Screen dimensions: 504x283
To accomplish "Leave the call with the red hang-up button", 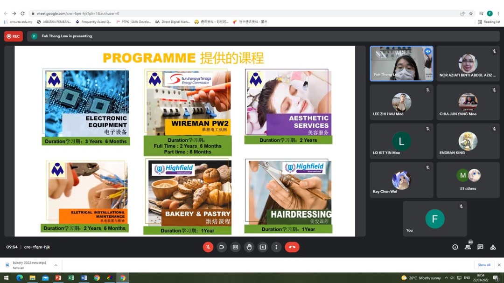I will [x=292, y=247].
